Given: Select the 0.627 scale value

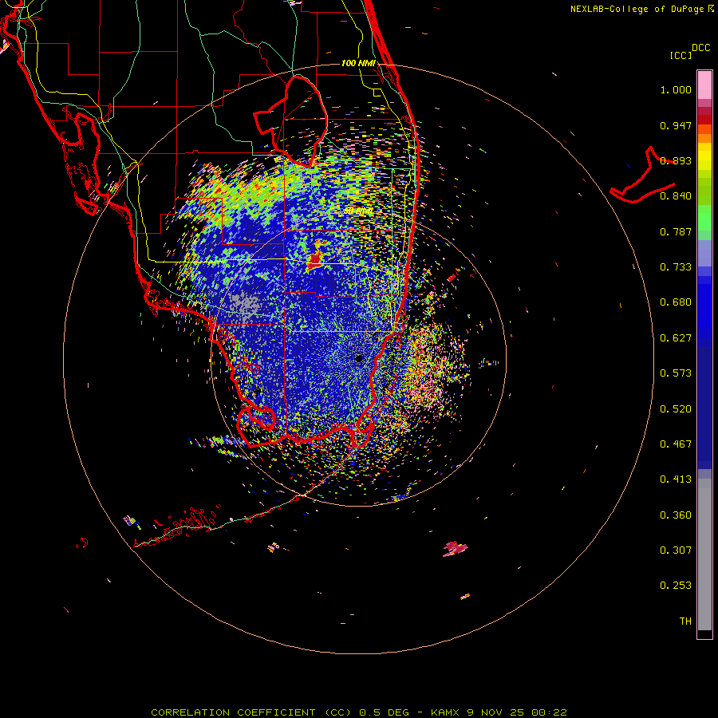Looking at the screenshot, I should coord(676,338).
